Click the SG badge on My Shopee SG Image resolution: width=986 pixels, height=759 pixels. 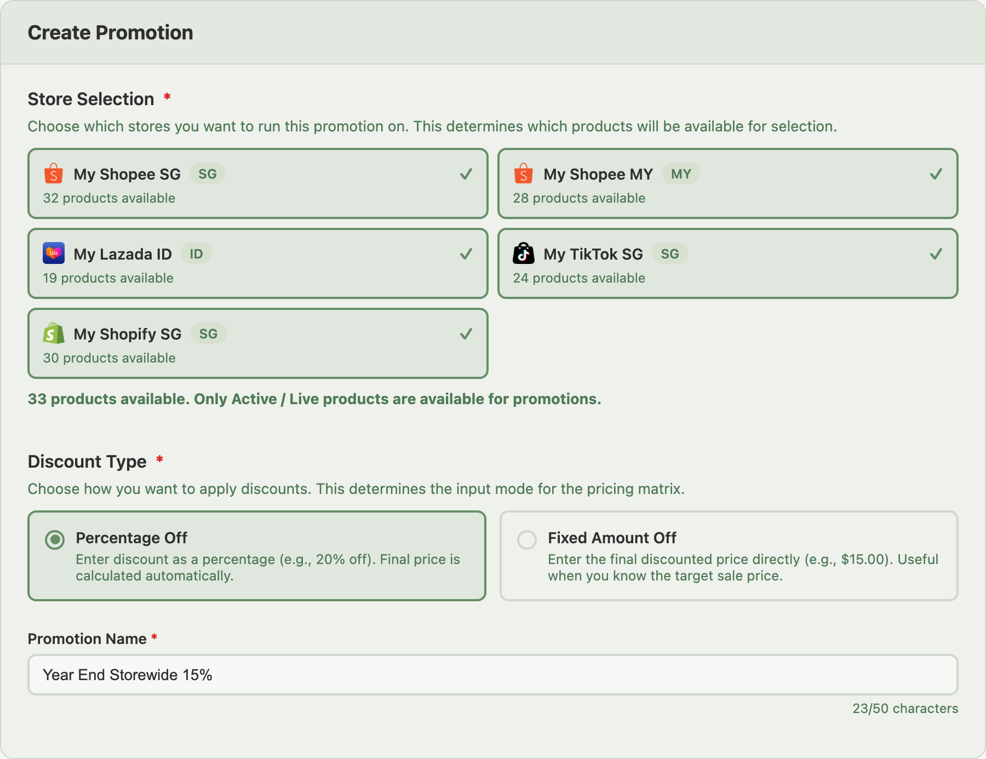click(x=208, y=174)
